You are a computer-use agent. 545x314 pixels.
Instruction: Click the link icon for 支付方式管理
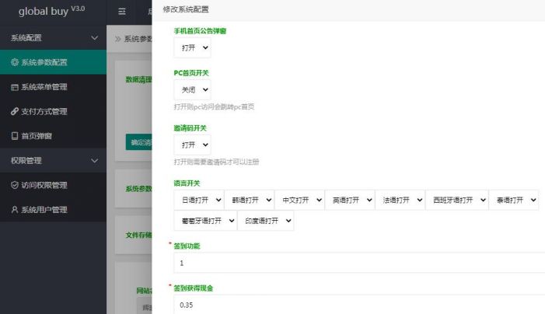[x=14, y=112]
